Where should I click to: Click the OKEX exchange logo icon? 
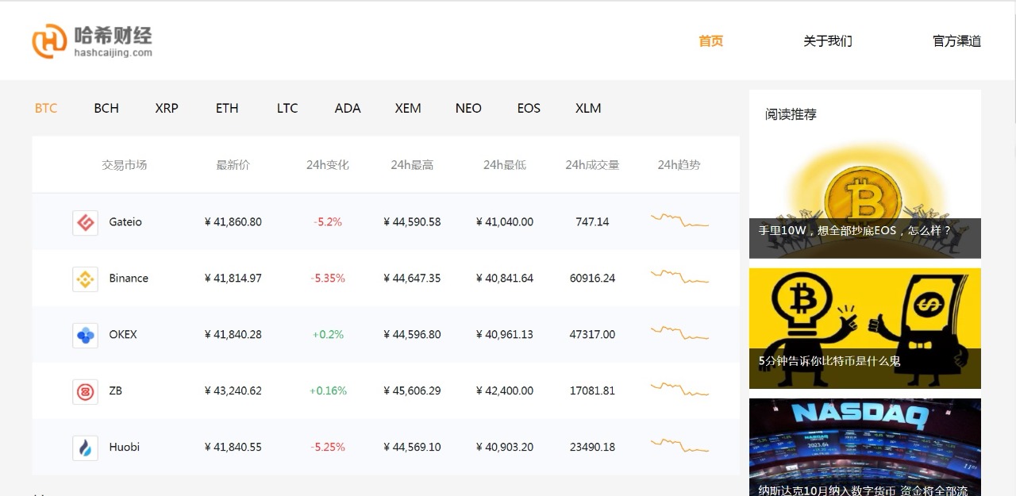(x=85, y=335)
